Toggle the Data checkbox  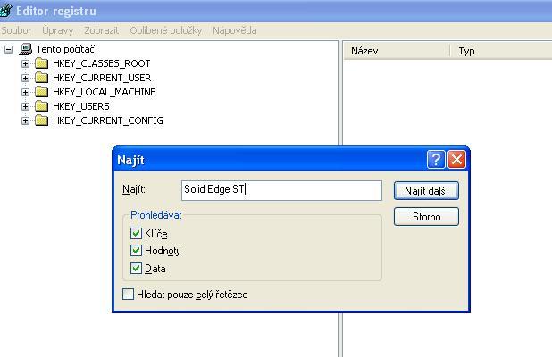pos(136,268)
